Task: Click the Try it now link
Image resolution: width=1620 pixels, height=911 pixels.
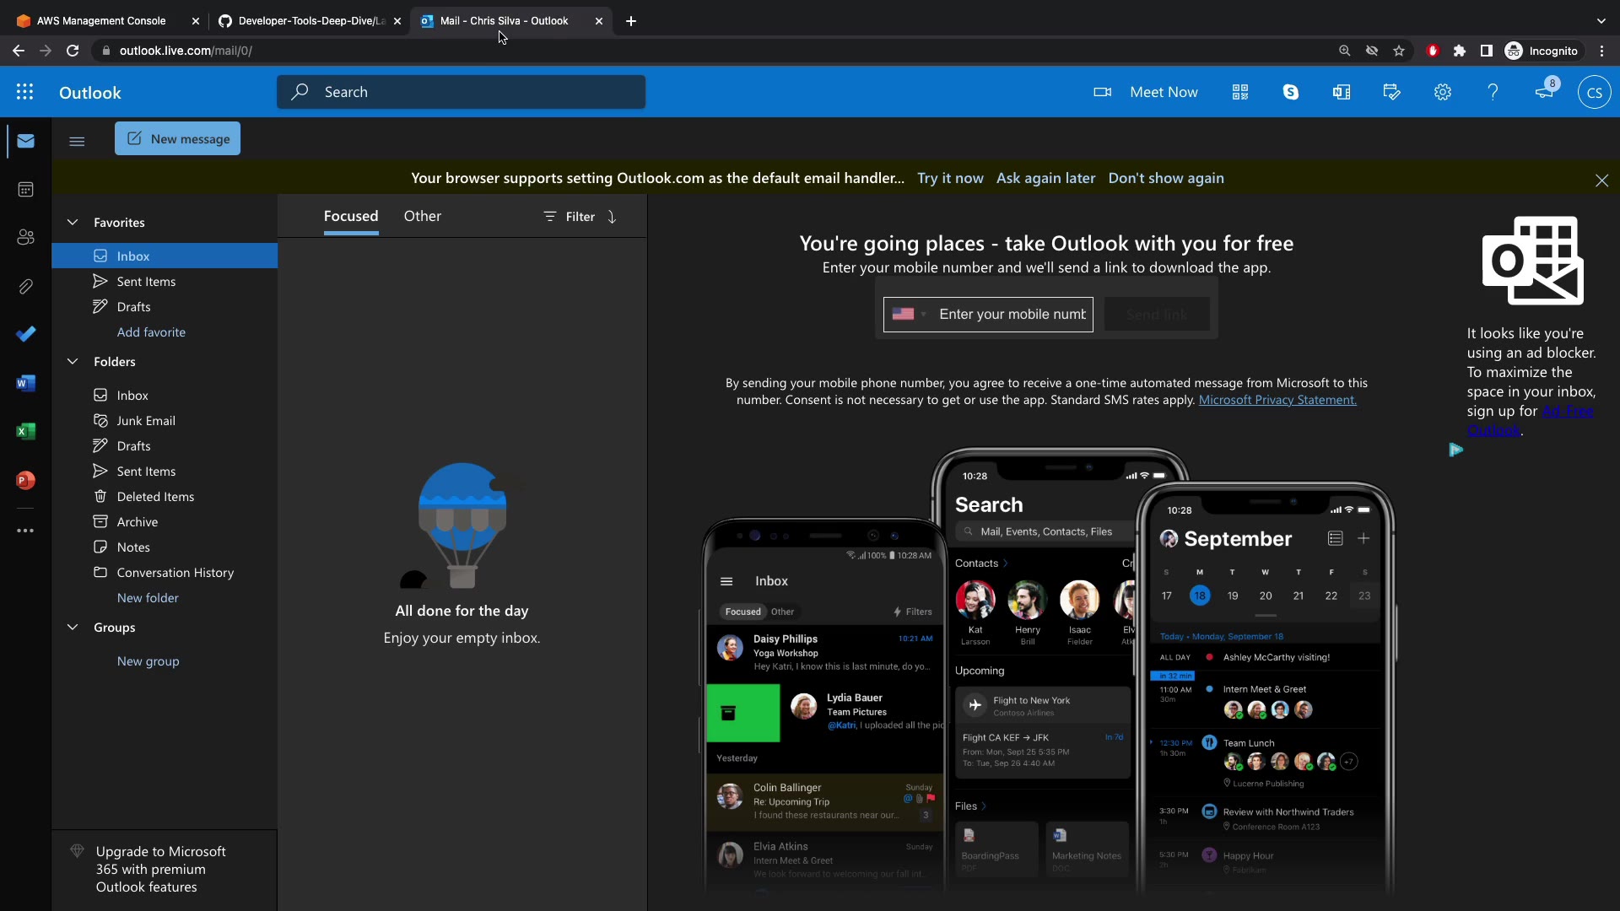Action: pos(950,178)
